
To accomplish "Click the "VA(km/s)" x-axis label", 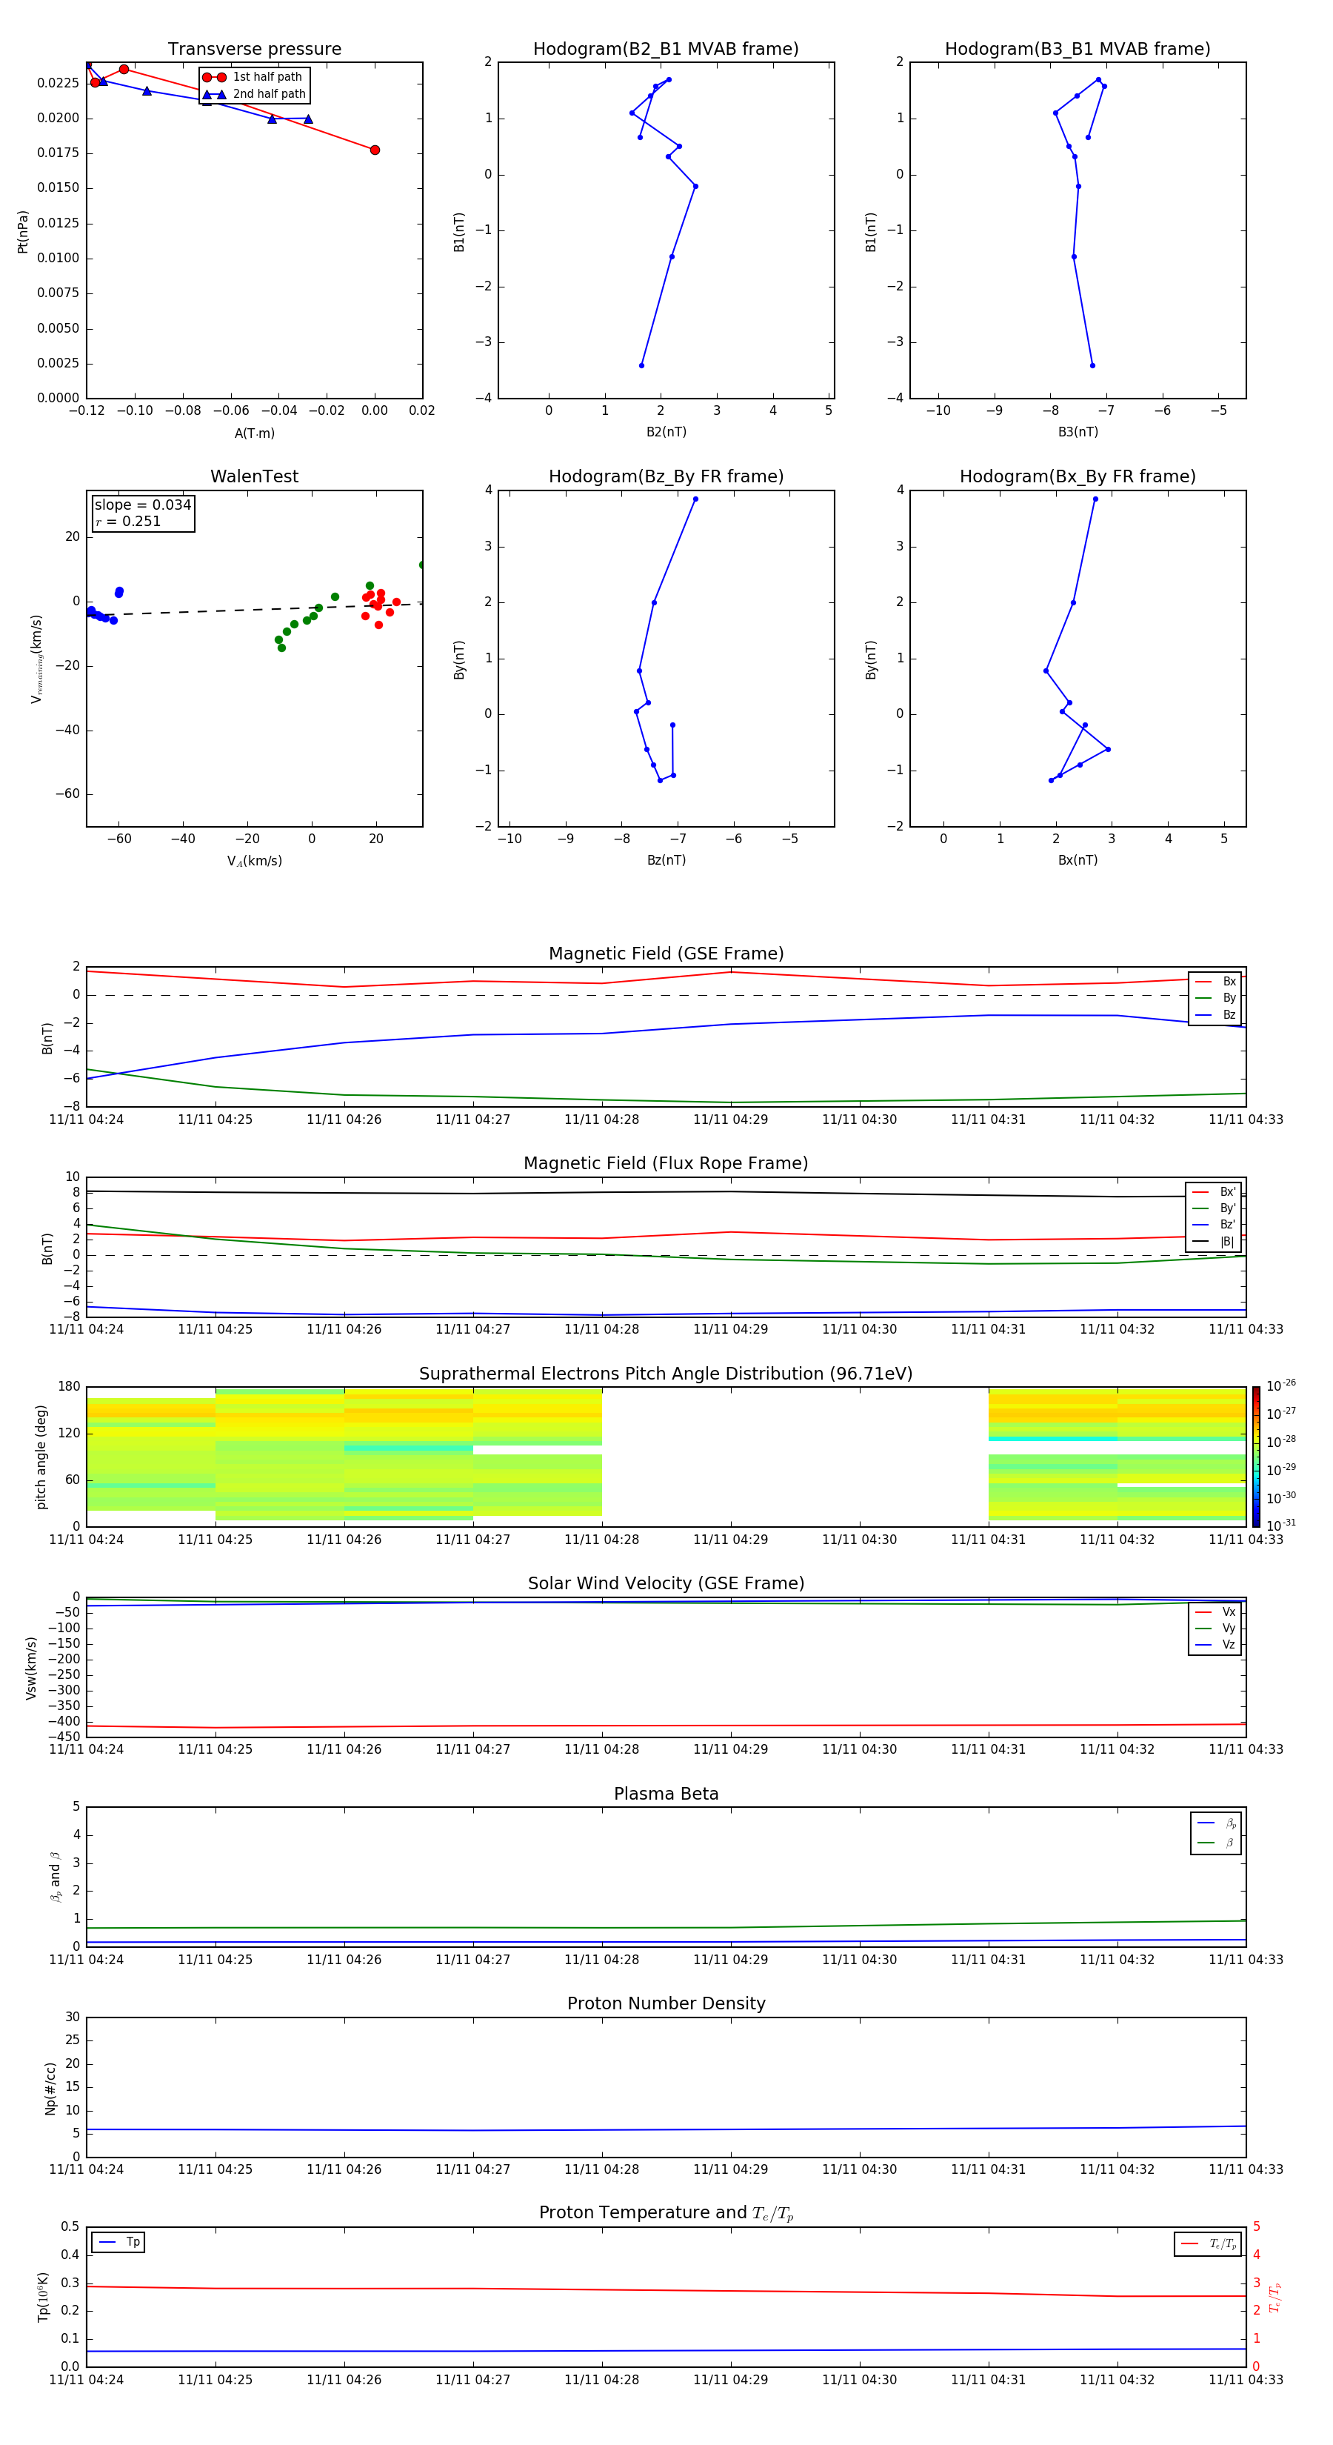I will tap(254, 861).
